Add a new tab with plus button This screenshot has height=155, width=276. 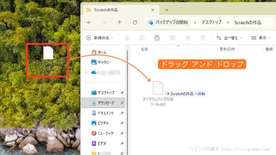pos(167,10)
